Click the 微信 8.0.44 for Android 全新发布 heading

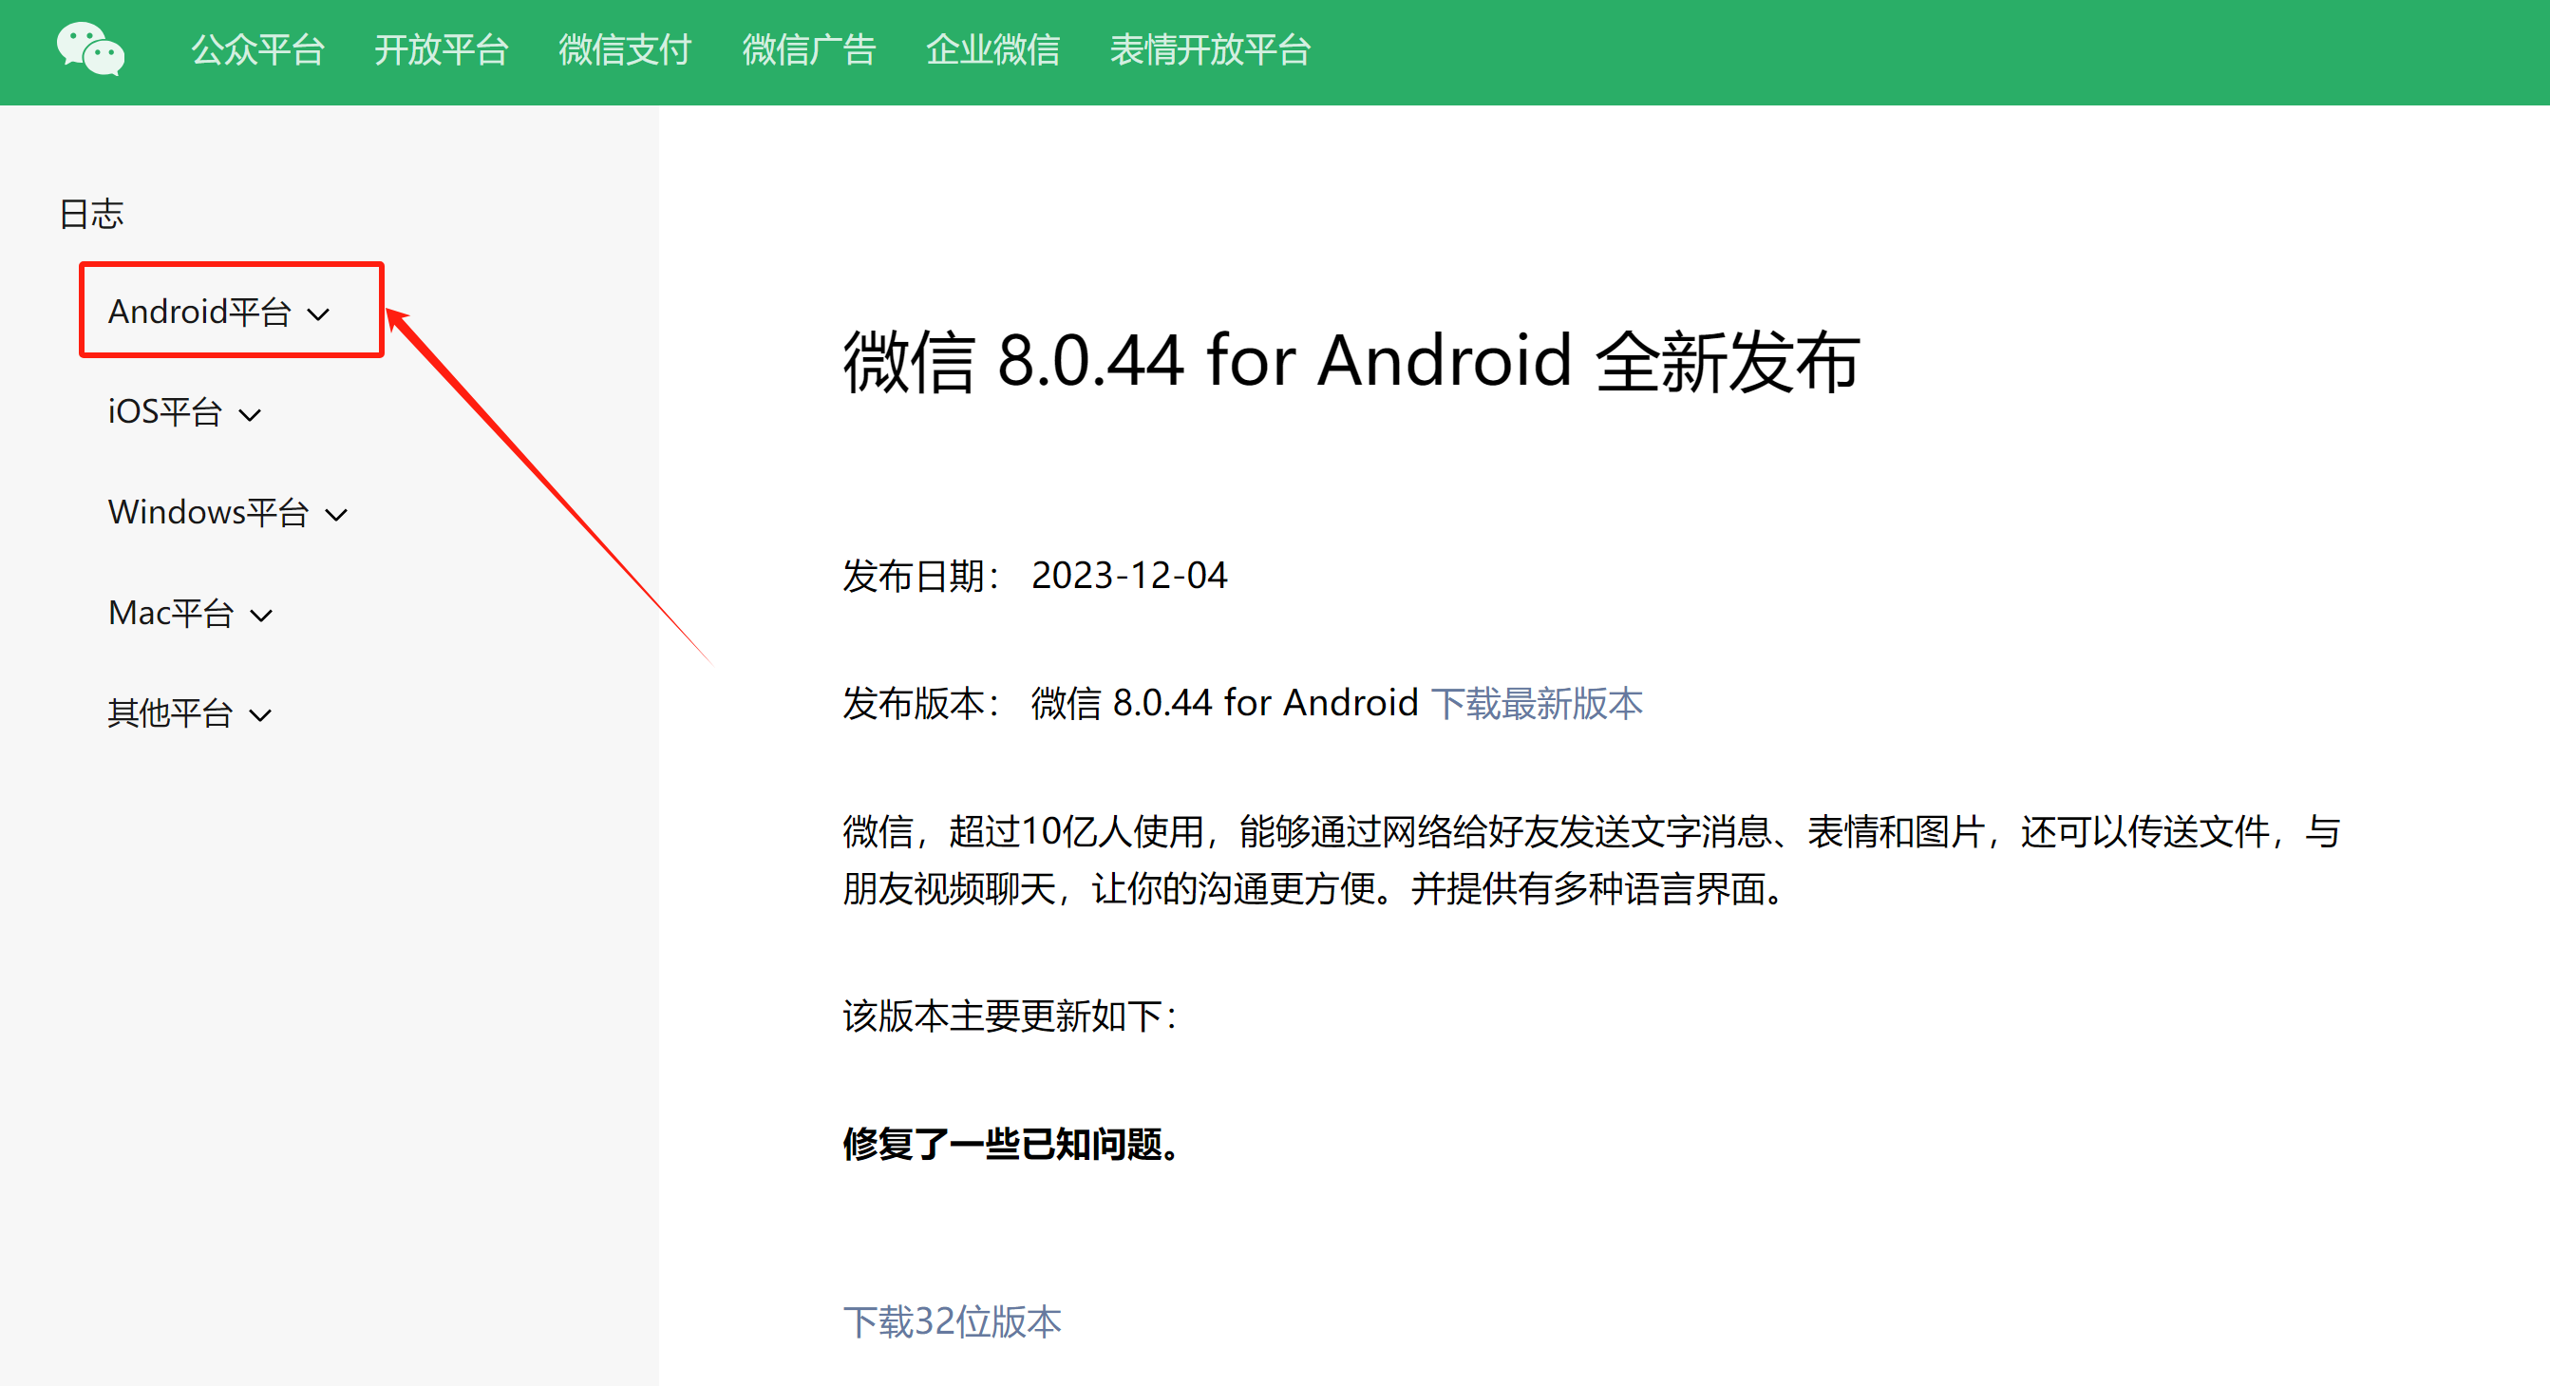pos(1351,361)
